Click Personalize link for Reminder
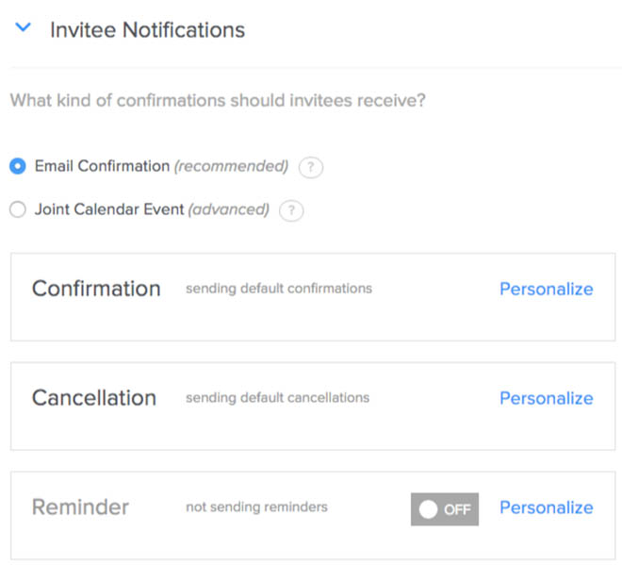Image resolution: width=622 pixels, height=565 pixels. coord(546,507)
